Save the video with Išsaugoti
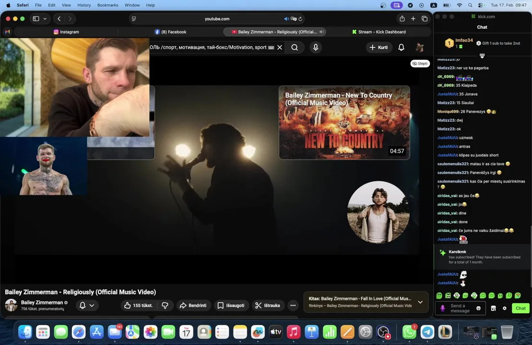Viewport: 532px width, 345px height. pos(231,305)
